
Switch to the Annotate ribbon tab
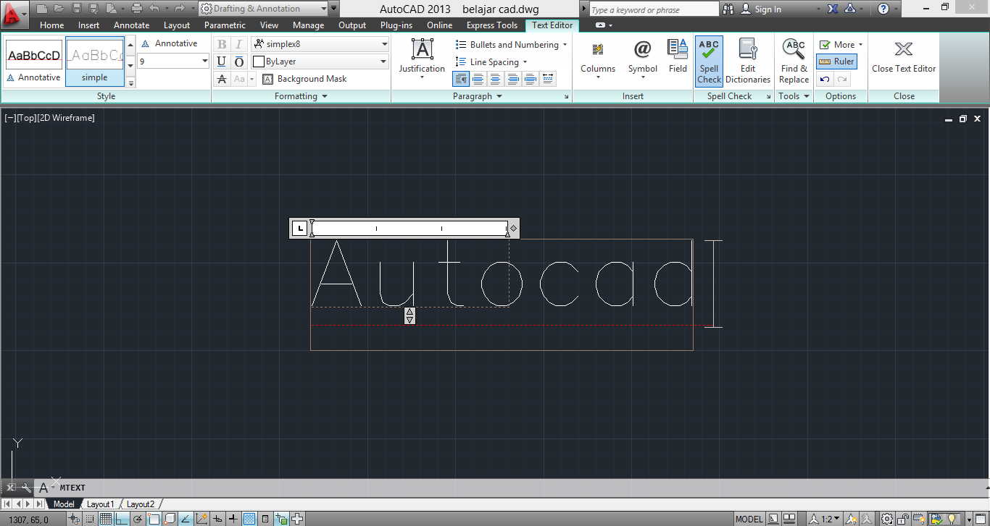tap(132, 25)
